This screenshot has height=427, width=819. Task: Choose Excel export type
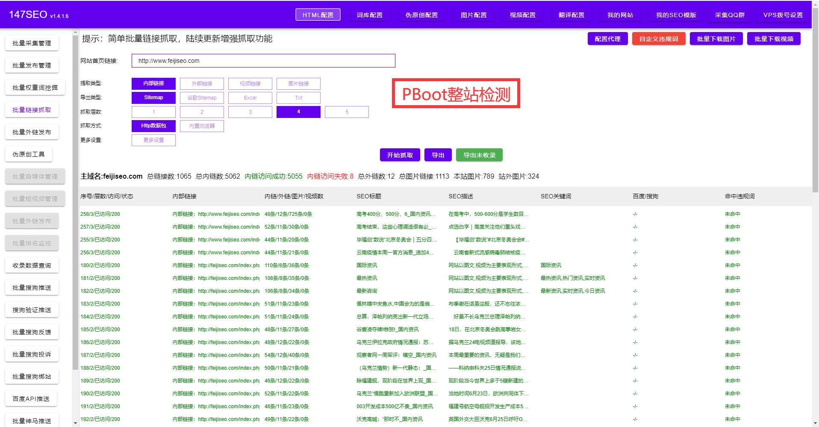click(250, 97)
